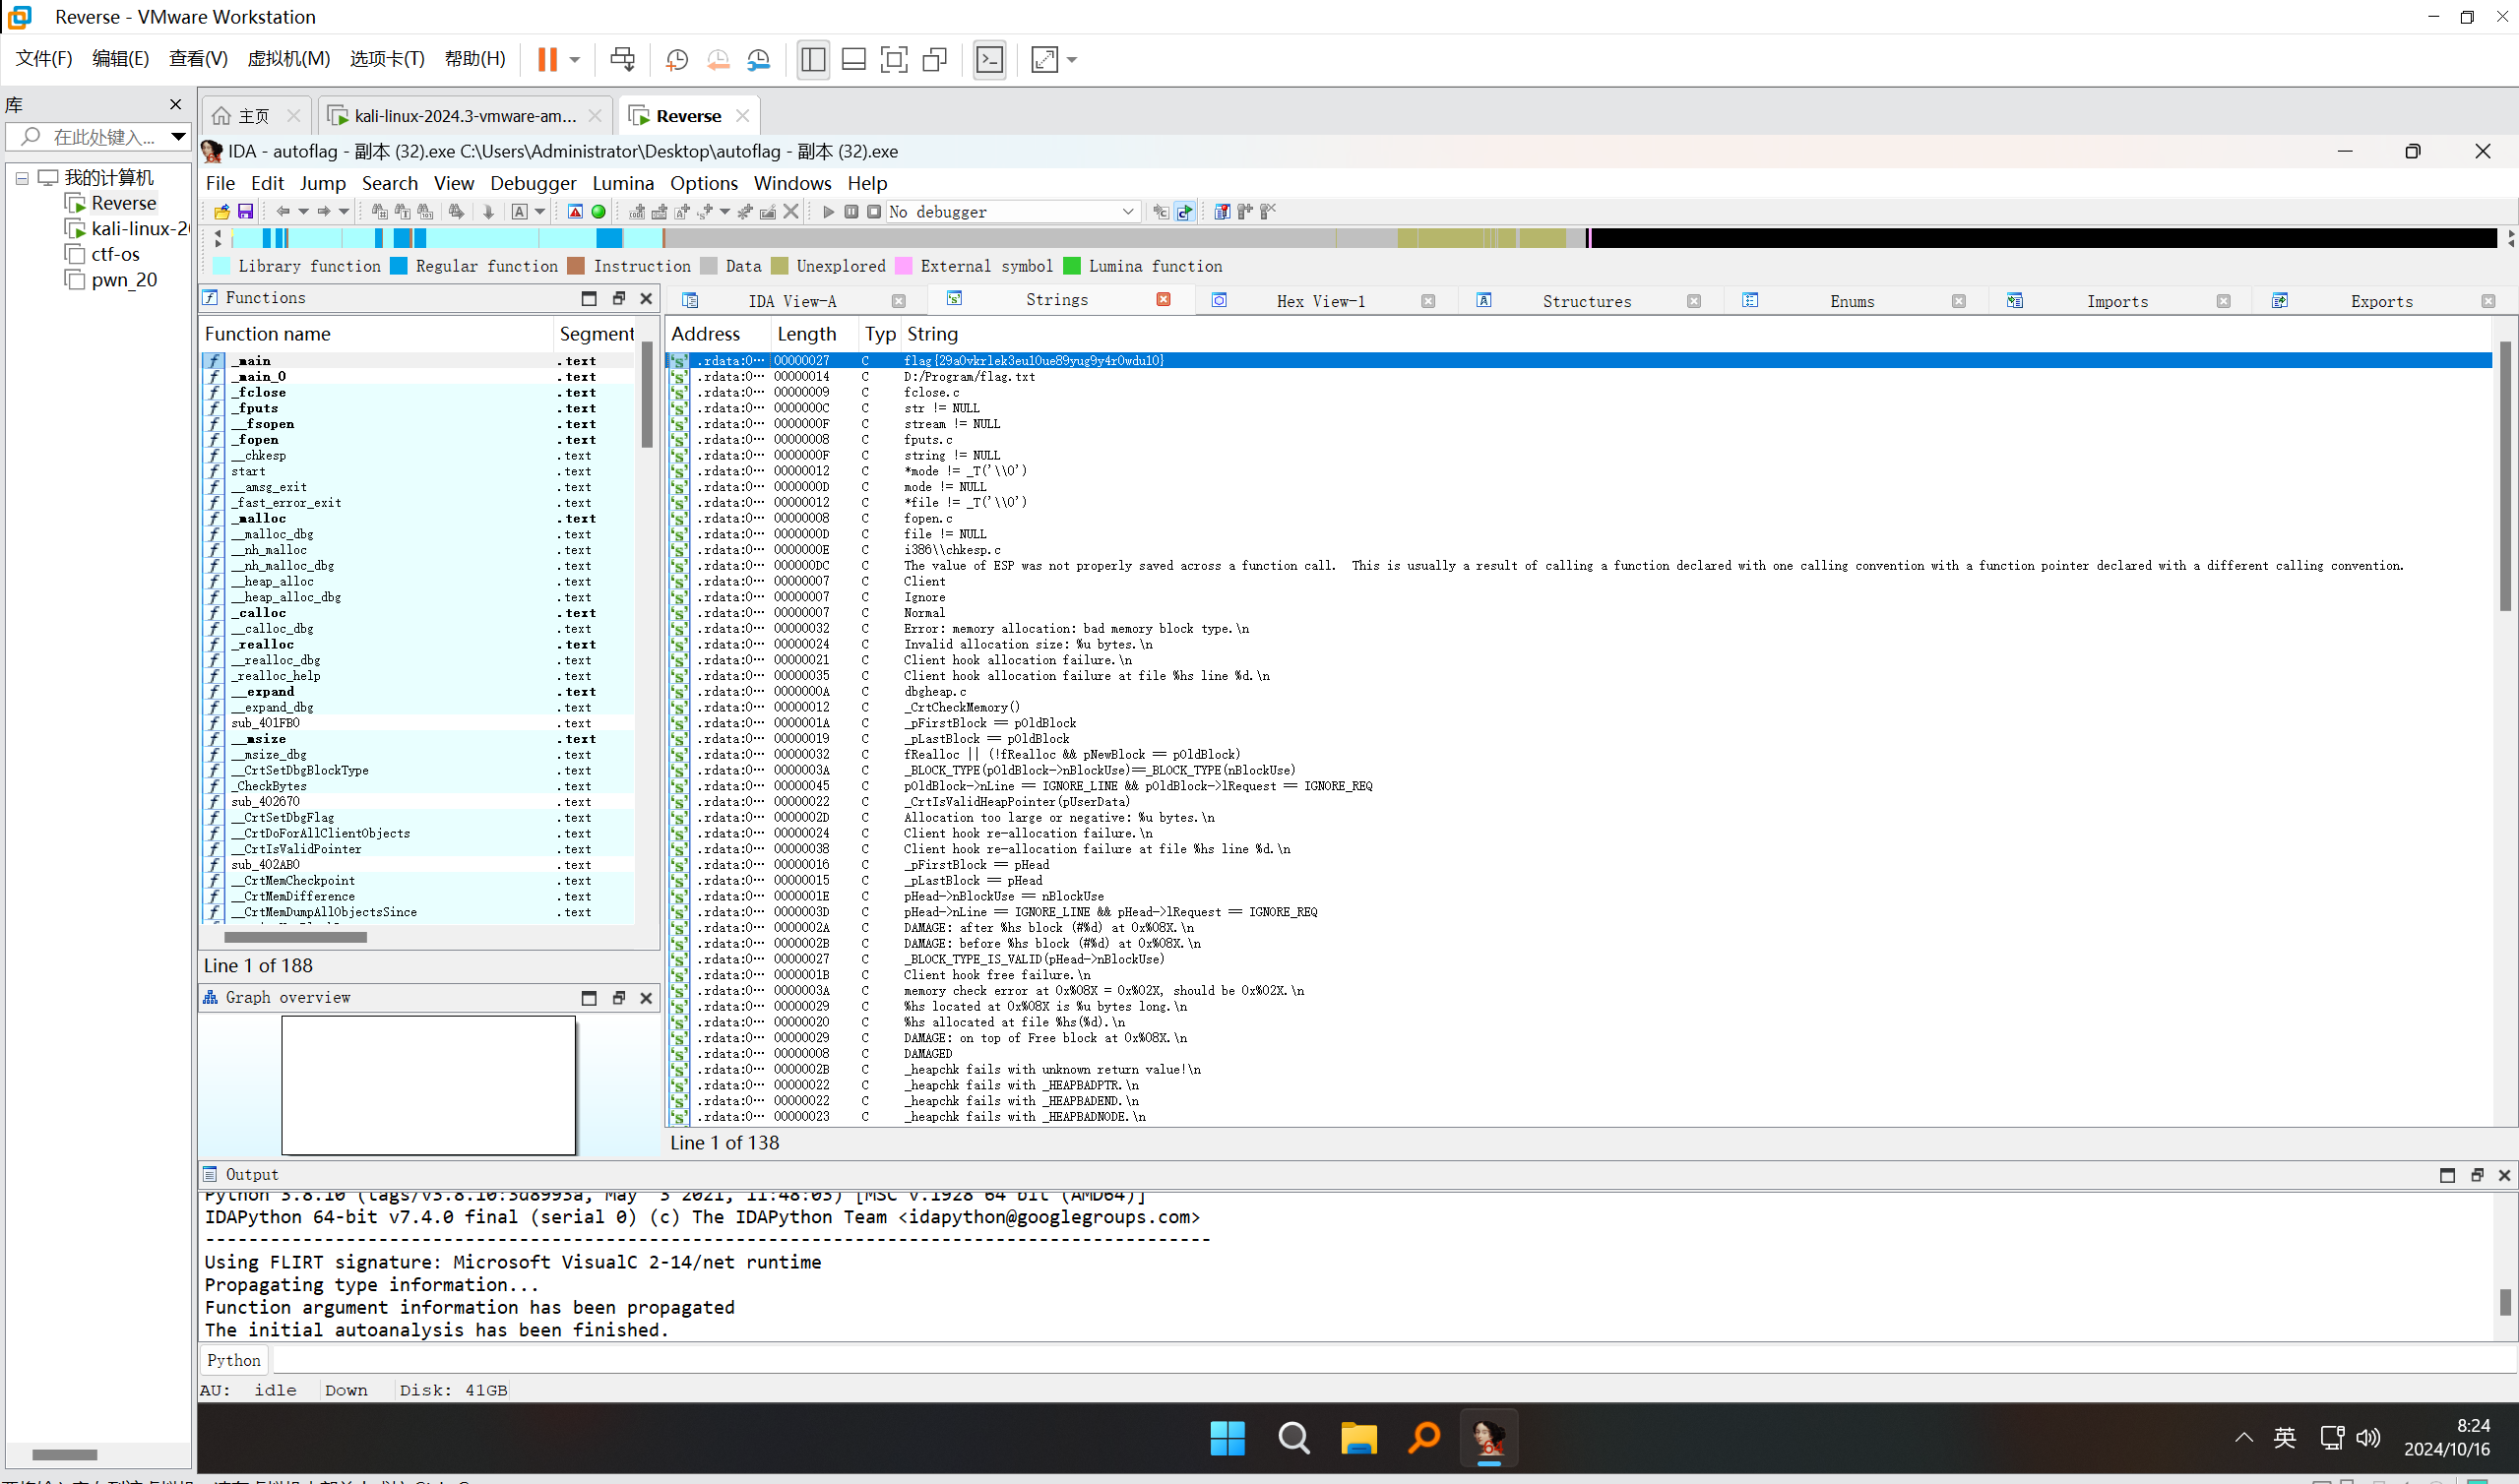Open the File Explorer taskbar icon
This screenshot has width=2519, height=1484.
(x=1358, y=1438)
